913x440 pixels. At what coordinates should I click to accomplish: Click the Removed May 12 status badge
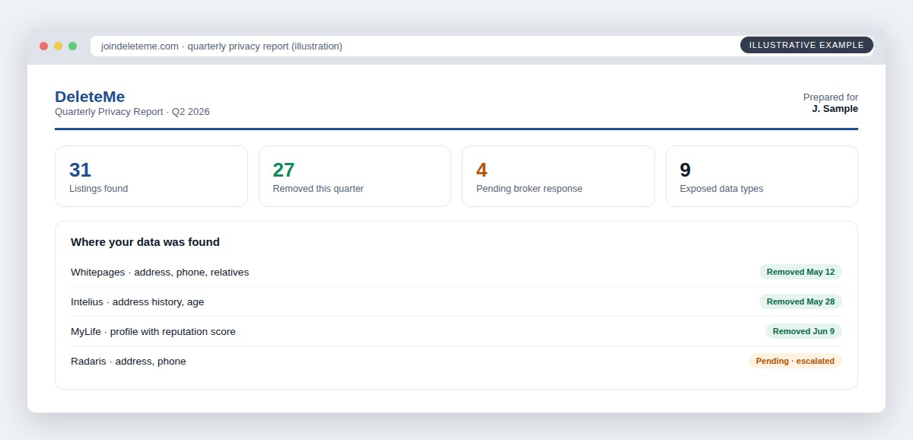[x=800, y=272]
